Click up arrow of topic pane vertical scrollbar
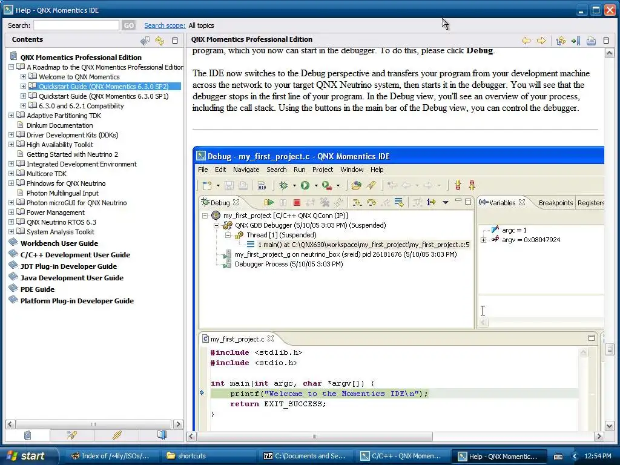The height and width of the screenshot is (465, 620). coord(609,53)
